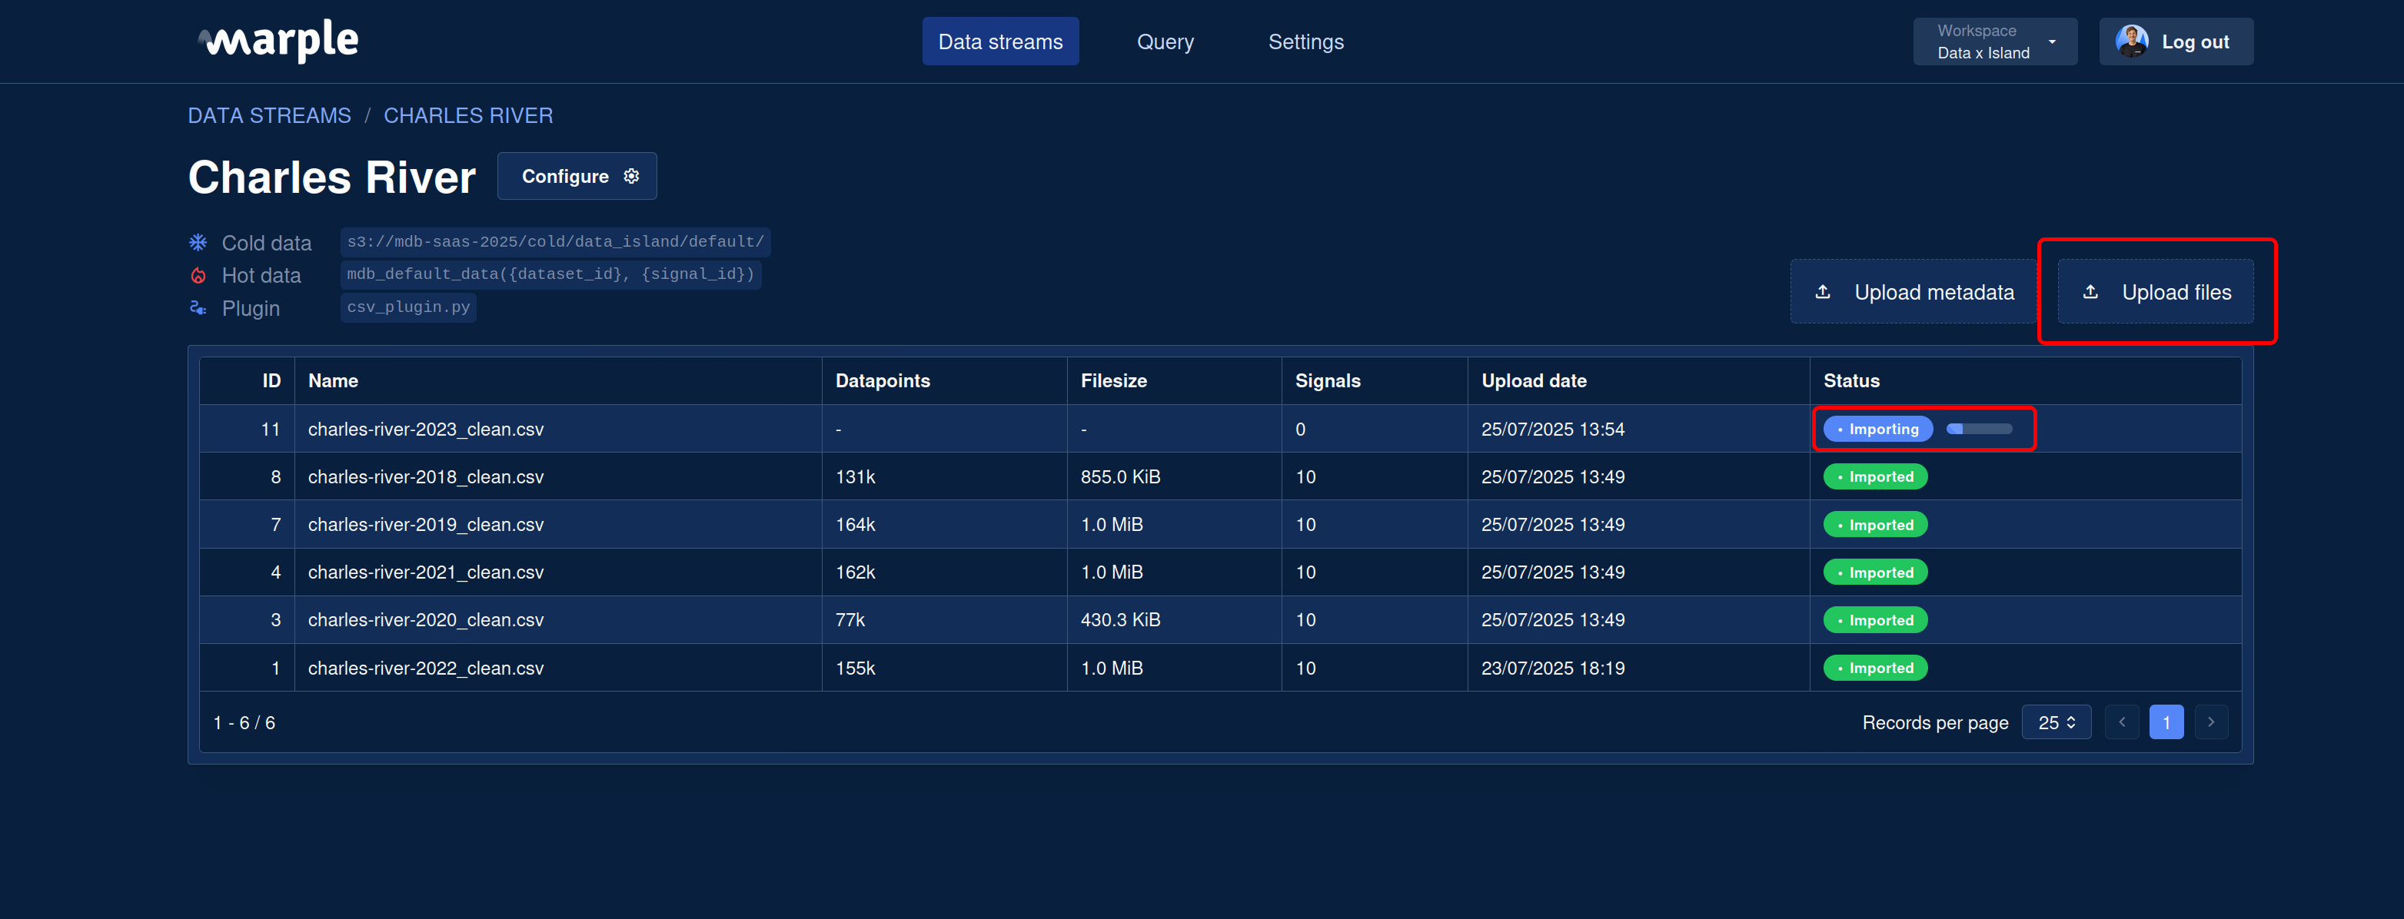Click the Cold data snowflake icon
Image resolution: width=2404 pixels, height=919 pixels.
point(198,243)
